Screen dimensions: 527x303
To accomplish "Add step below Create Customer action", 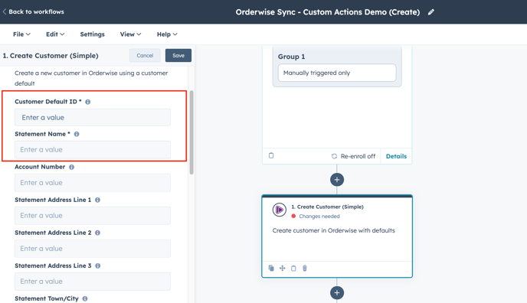I will (337, 292).
